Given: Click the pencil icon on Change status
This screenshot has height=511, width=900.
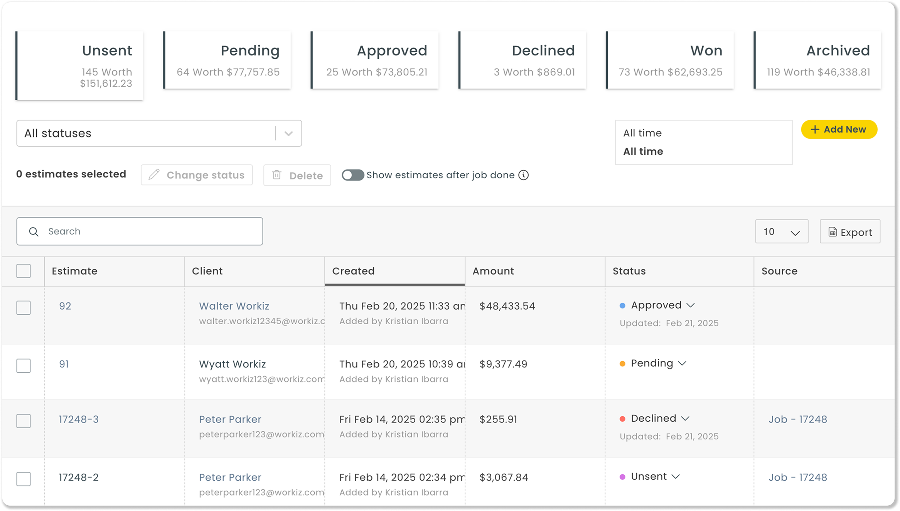Looking at the screenshot, I should point(154,175).
